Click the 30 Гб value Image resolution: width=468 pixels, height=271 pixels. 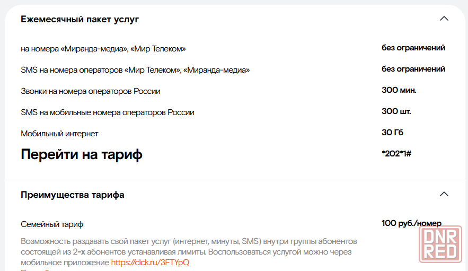point(392,133)
